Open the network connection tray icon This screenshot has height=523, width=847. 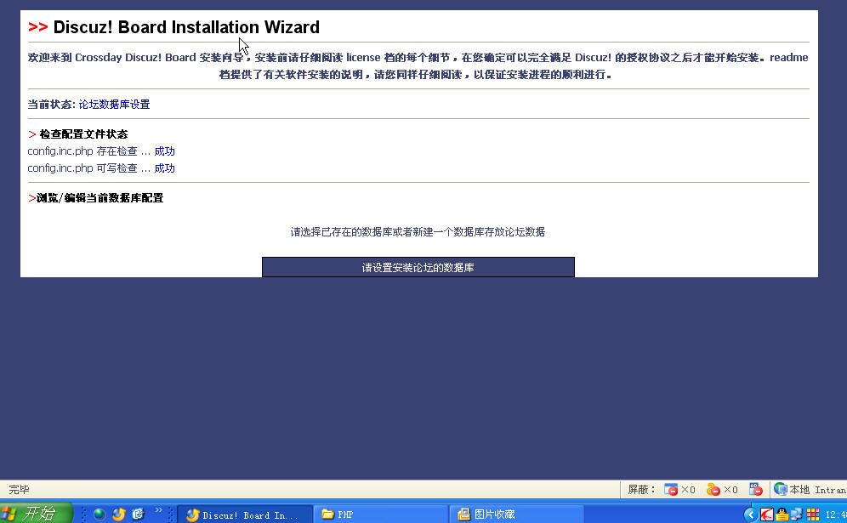[x=797, y=514]
